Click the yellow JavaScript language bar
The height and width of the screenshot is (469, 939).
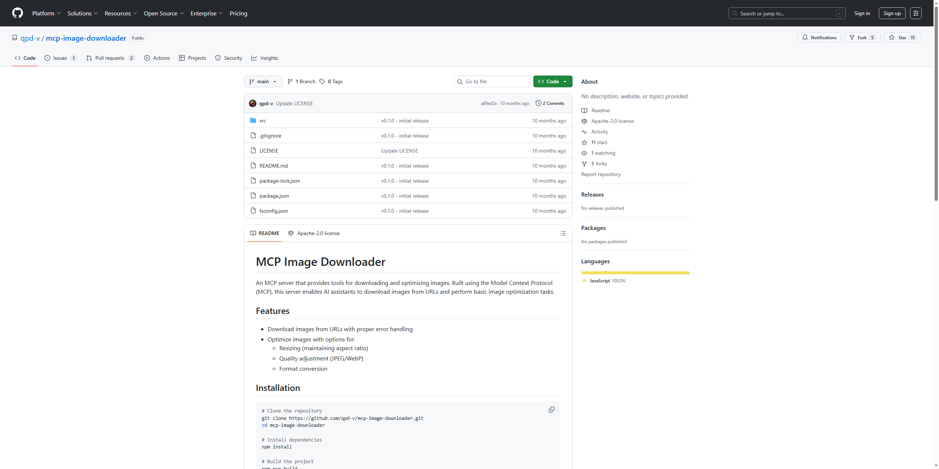(635, 273)
